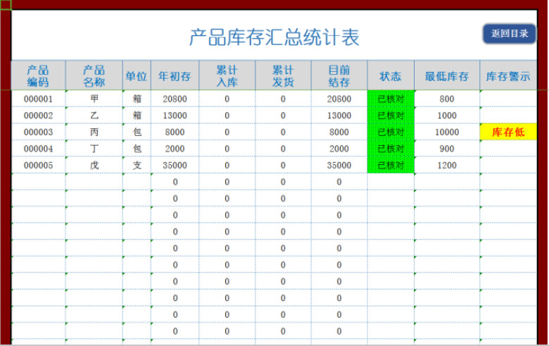Select the 库存警示 column header
Viewport: 549px width, 346px height.
(508, 75)
